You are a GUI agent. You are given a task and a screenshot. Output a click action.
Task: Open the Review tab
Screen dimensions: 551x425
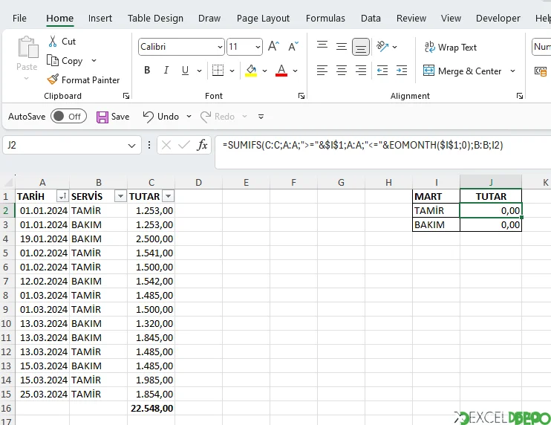pos(411,19)
